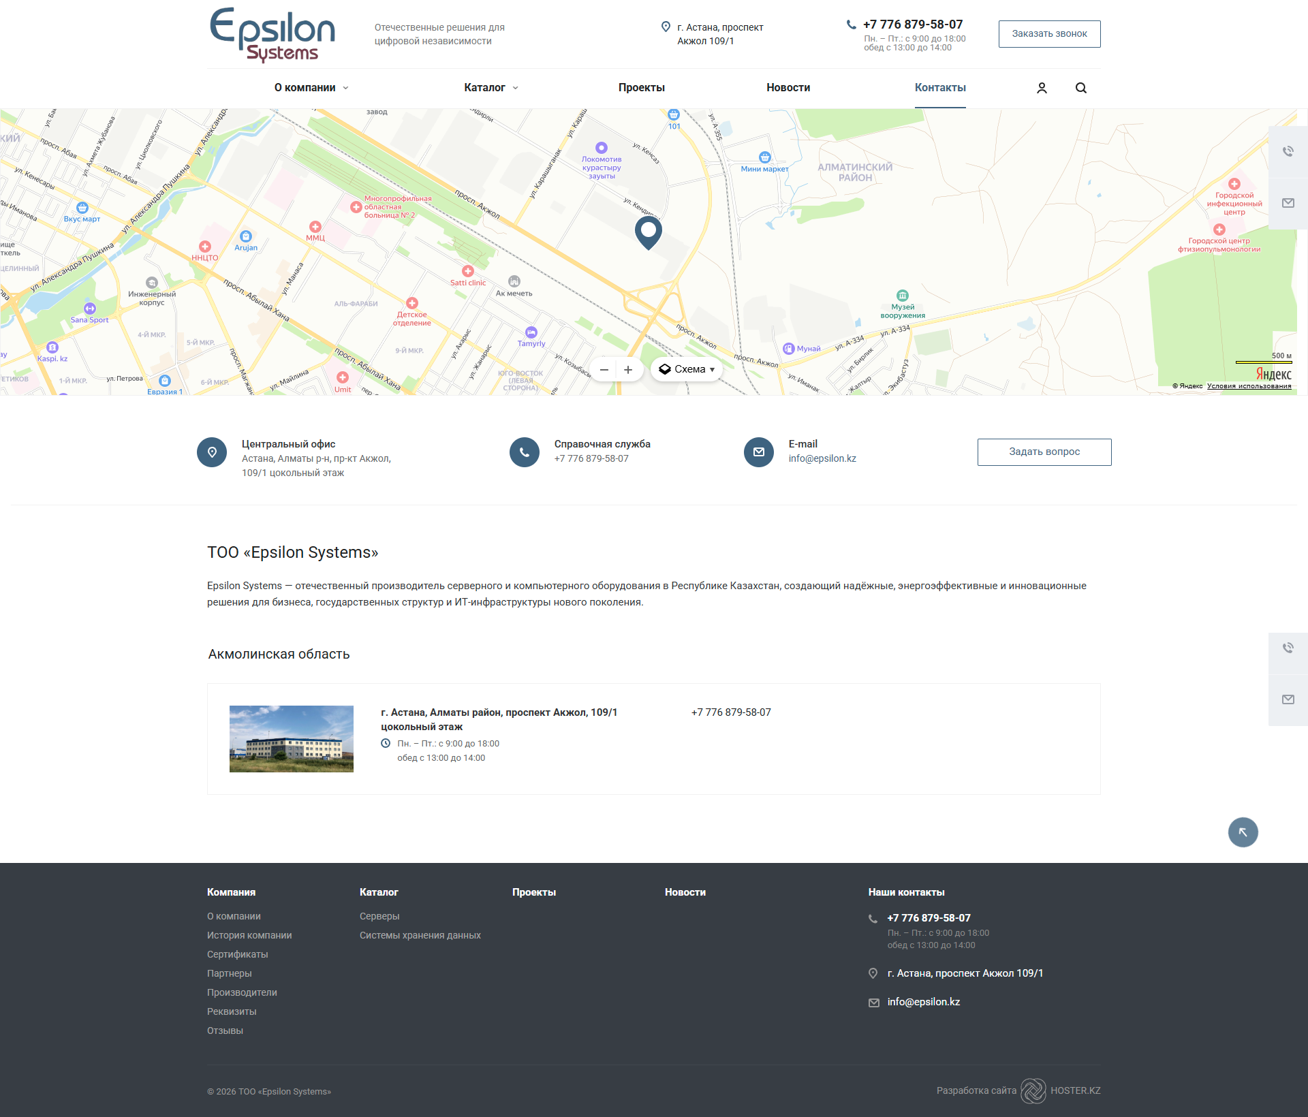Click the Справочная служба phone circle icon
Screen dimensions: 1308x1117
(524, 452)
